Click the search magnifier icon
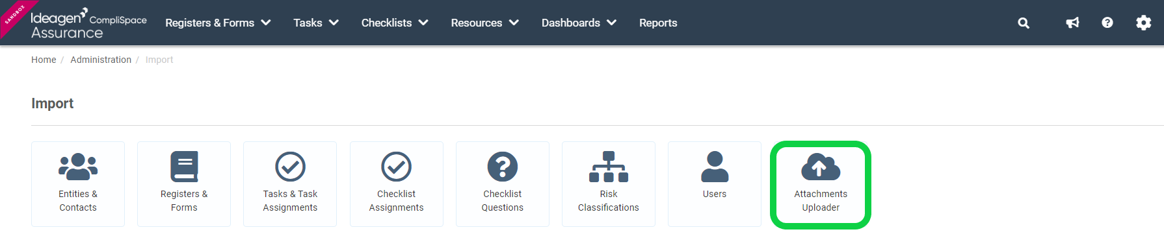Viewport: 1164px width, 247px height. tap(1024, 23)
